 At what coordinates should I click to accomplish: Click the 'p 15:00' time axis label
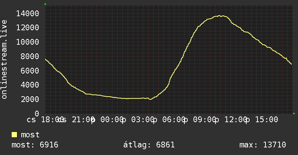262,120
